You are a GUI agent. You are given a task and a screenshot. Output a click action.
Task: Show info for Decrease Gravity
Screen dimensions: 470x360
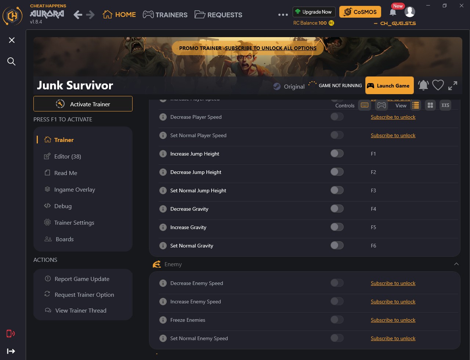[x=163, y=209]
